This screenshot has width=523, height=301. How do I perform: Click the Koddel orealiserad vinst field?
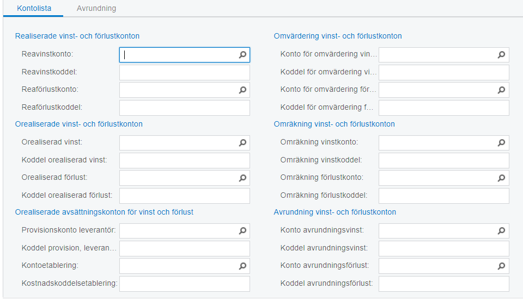click(x=184, y=160)
